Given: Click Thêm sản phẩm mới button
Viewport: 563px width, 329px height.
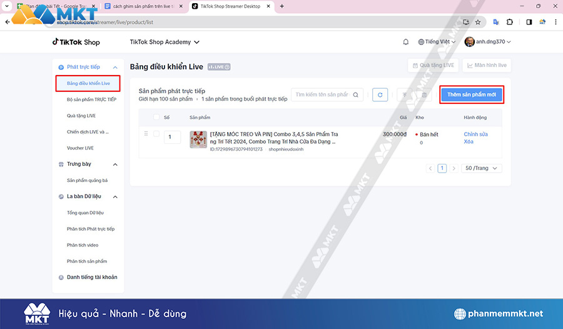Looking at the screenshot, I should (472, 94).
